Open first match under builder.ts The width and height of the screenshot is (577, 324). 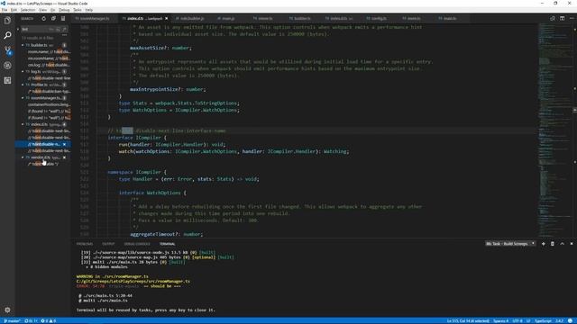coord(49,52)
